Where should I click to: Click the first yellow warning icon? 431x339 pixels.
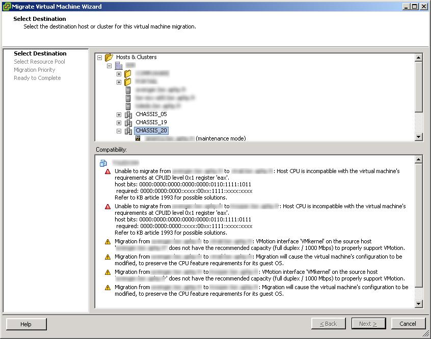point(107,242)
